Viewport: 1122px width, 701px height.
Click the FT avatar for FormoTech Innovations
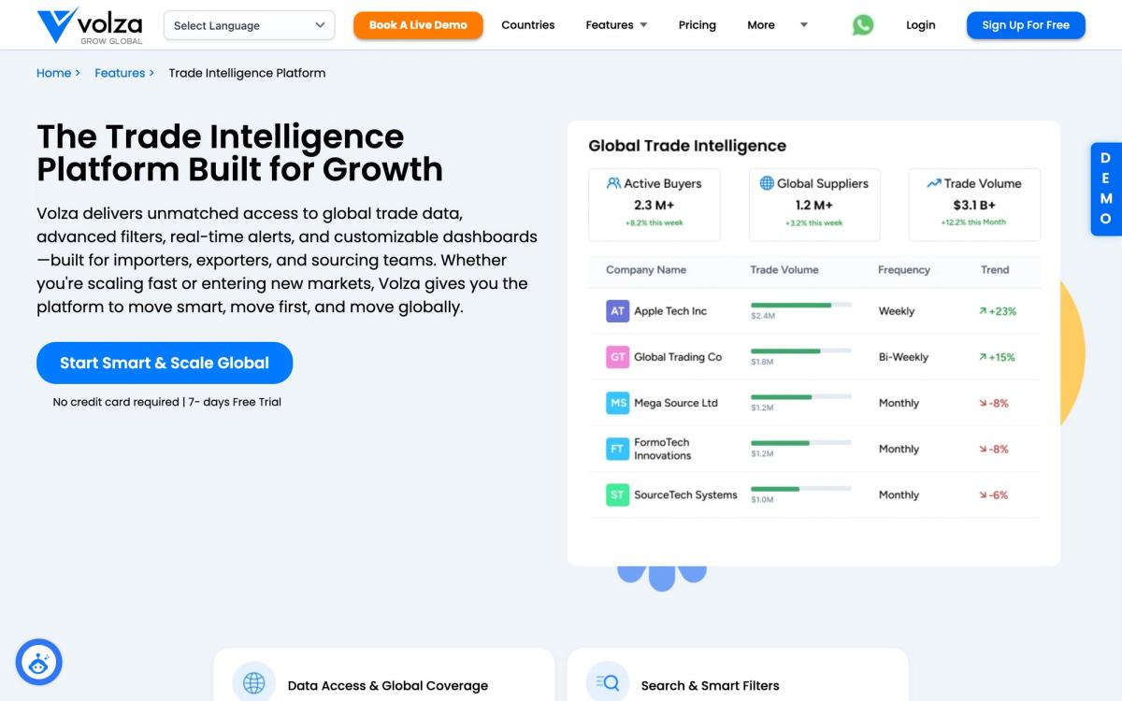point(617,449)
